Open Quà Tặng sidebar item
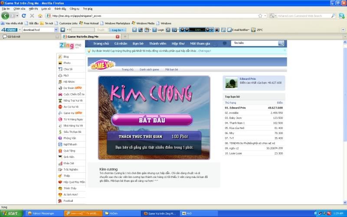Viewport: 347px width, 217px height. 69,151
